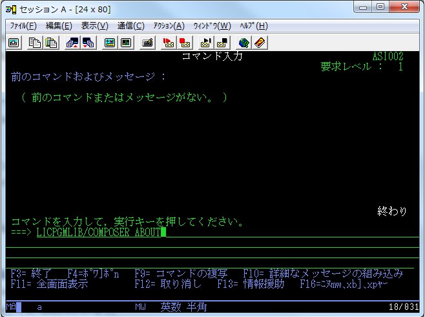This screenshot has width=425, height=317.
Task: Click the ASI002 system name text
Action: click(388, 56)
